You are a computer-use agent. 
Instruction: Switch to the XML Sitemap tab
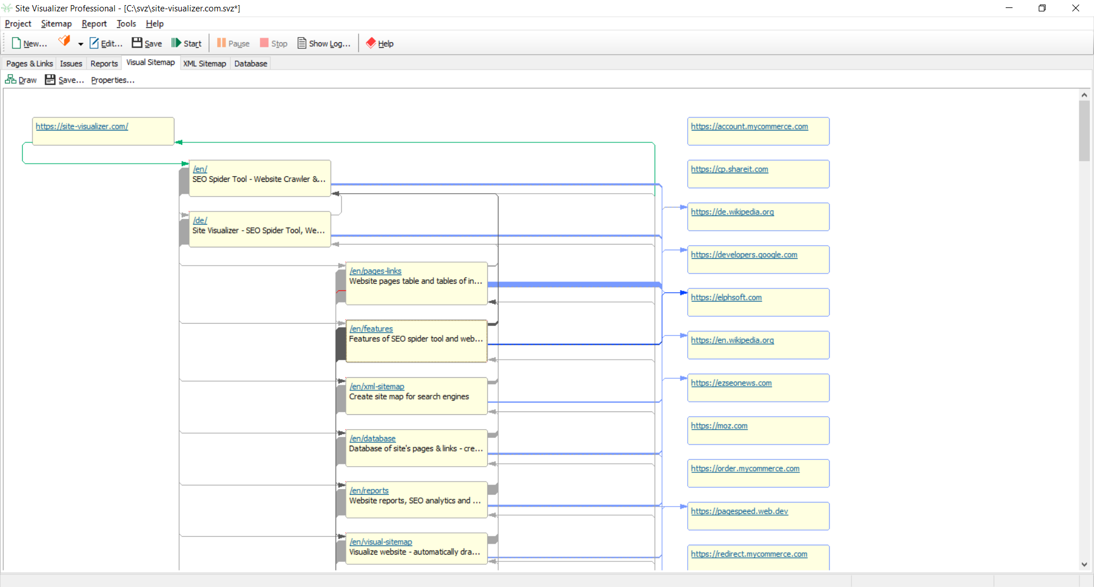point(205,63)
